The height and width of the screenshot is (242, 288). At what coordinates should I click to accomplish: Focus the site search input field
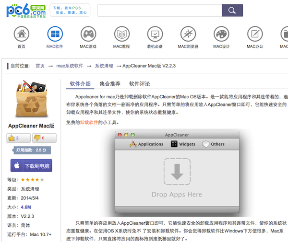[x=160, y=11]
